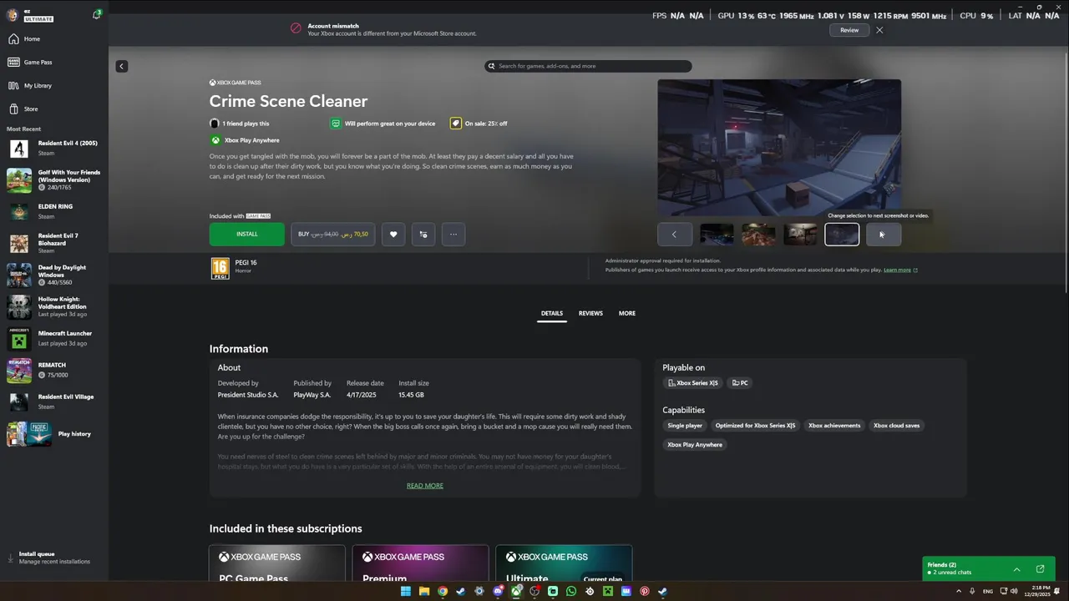This screenshot has width=1069, height=601.
Task: Click the On sale: 25% off tag
Action: (x=479, y=124)
